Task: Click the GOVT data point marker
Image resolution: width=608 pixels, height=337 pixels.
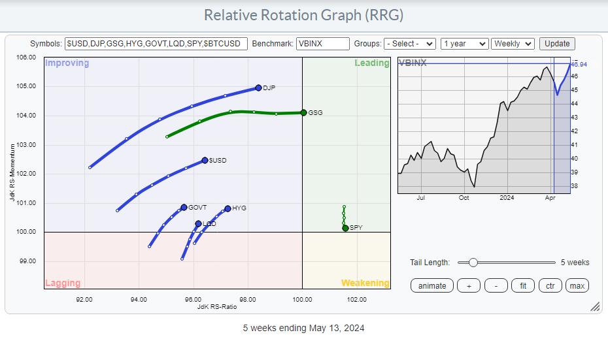Action: [x=184, y=207]
